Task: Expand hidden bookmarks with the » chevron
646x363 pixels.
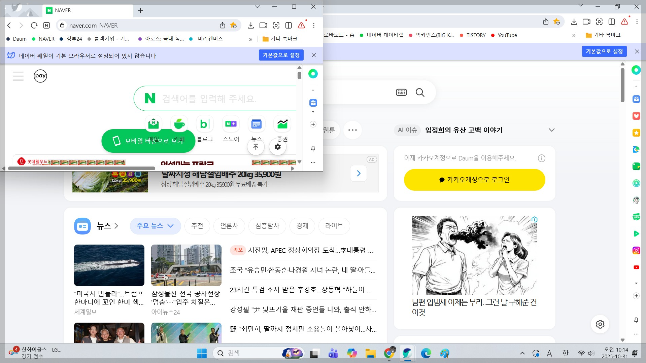Action: [250, 39]
